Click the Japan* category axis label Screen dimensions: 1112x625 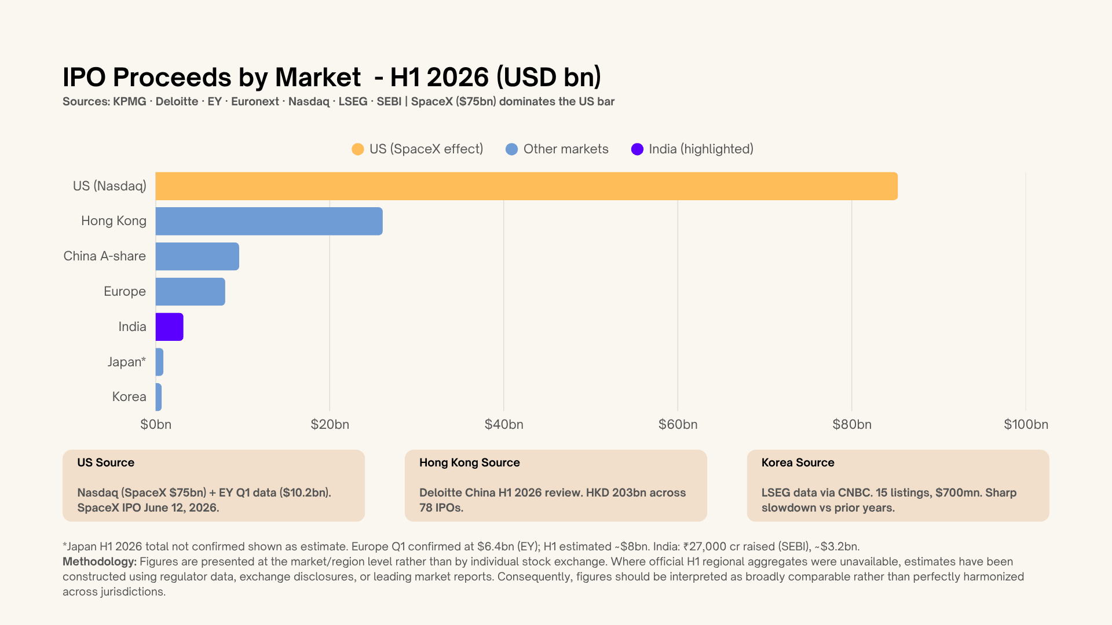126,362
